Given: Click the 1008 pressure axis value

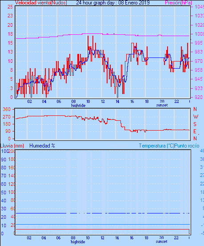Looking at the screenshot, I should coord(200,34).
